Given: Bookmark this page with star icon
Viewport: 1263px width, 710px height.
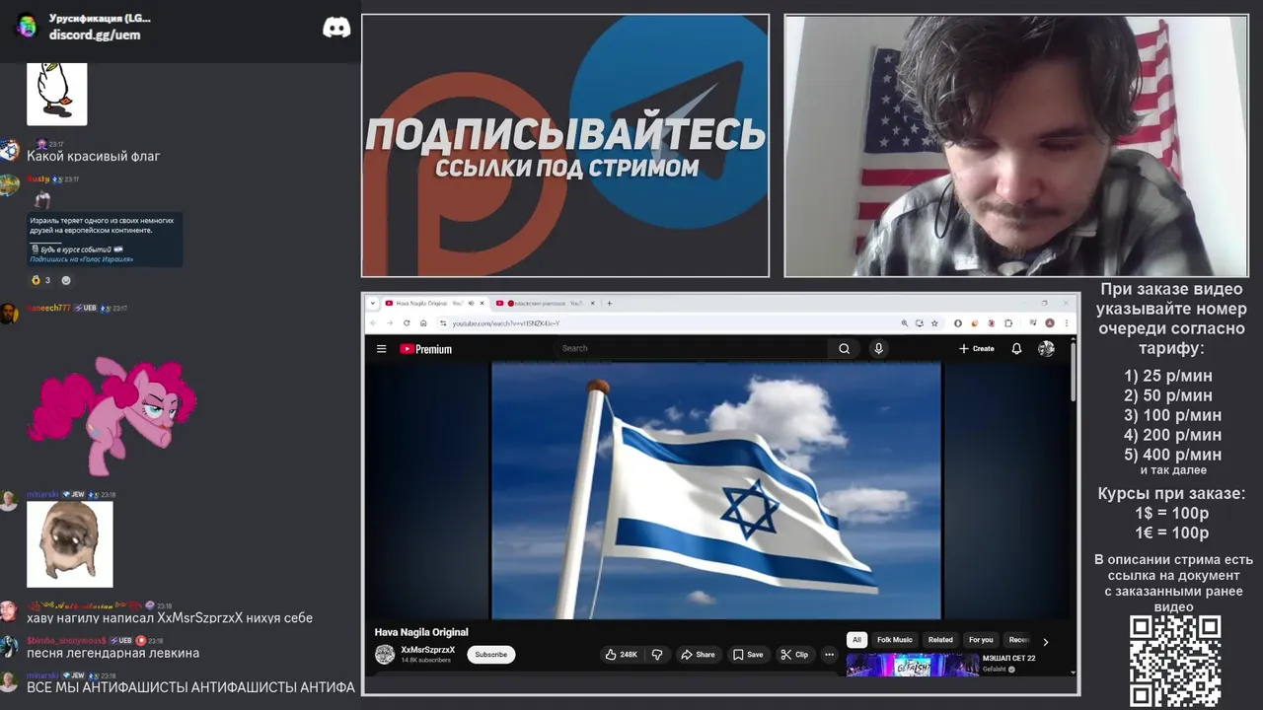Looking at the screenshot, I should (934, 323).
